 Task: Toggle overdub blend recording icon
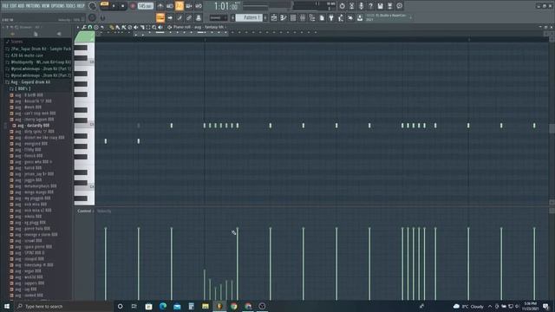tap(189, 6)
